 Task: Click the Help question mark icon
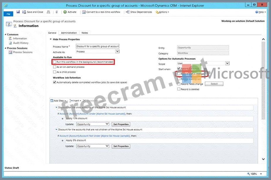[x=257, y=12]
